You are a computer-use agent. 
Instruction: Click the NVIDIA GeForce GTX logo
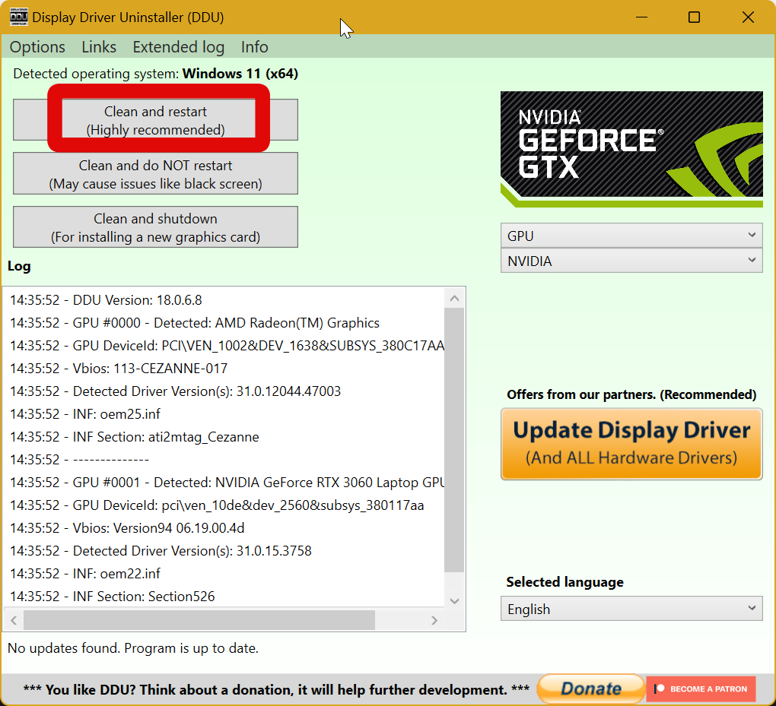[x=631, y=149]
